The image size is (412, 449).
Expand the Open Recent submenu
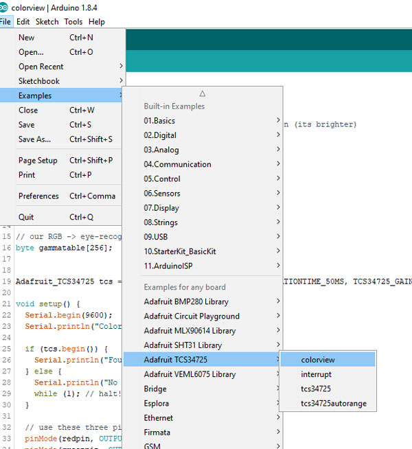[x=41, y=67]
